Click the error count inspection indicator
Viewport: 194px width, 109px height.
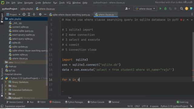point(182,20)
